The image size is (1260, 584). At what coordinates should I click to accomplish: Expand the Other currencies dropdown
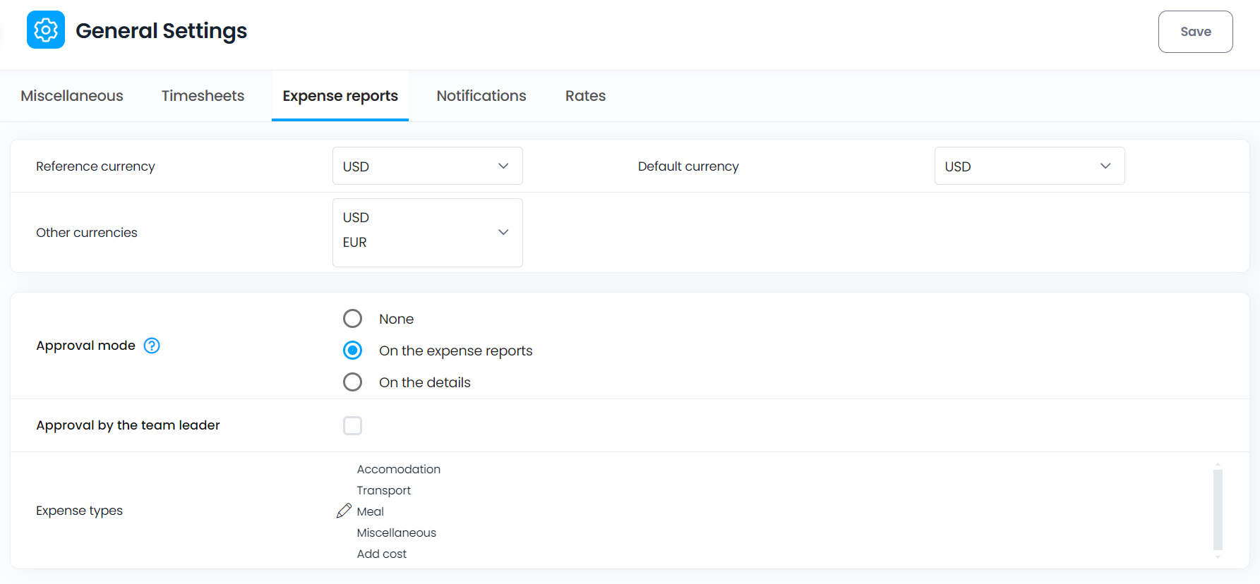pos(428,233)
